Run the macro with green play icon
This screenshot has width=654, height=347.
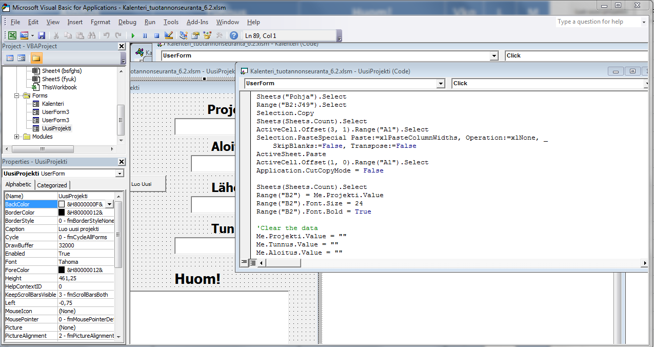tap(133, 35)
